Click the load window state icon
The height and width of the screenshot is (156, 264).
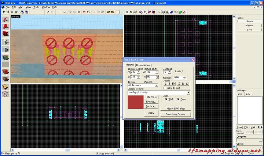pyautogui.click(x=22, y=12)
